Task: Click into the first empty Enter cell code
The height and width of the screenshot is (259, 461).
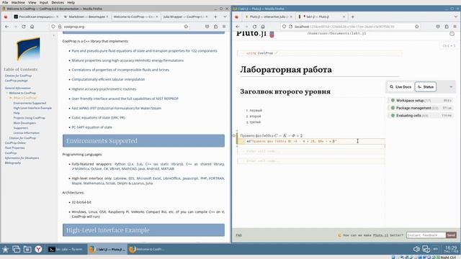Action: (311, 151)
